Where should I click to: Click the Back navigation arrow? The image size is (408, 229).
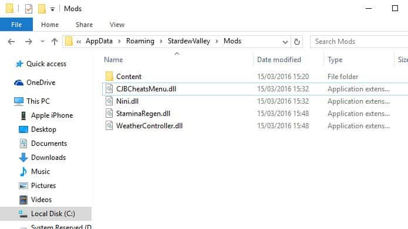click(11, 42)
